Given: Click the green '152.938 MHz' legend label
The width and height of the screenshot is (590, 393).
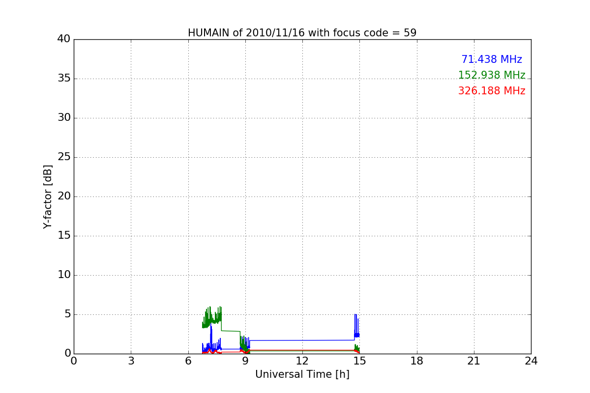Looking at the screenshot, I should [492, 75].
